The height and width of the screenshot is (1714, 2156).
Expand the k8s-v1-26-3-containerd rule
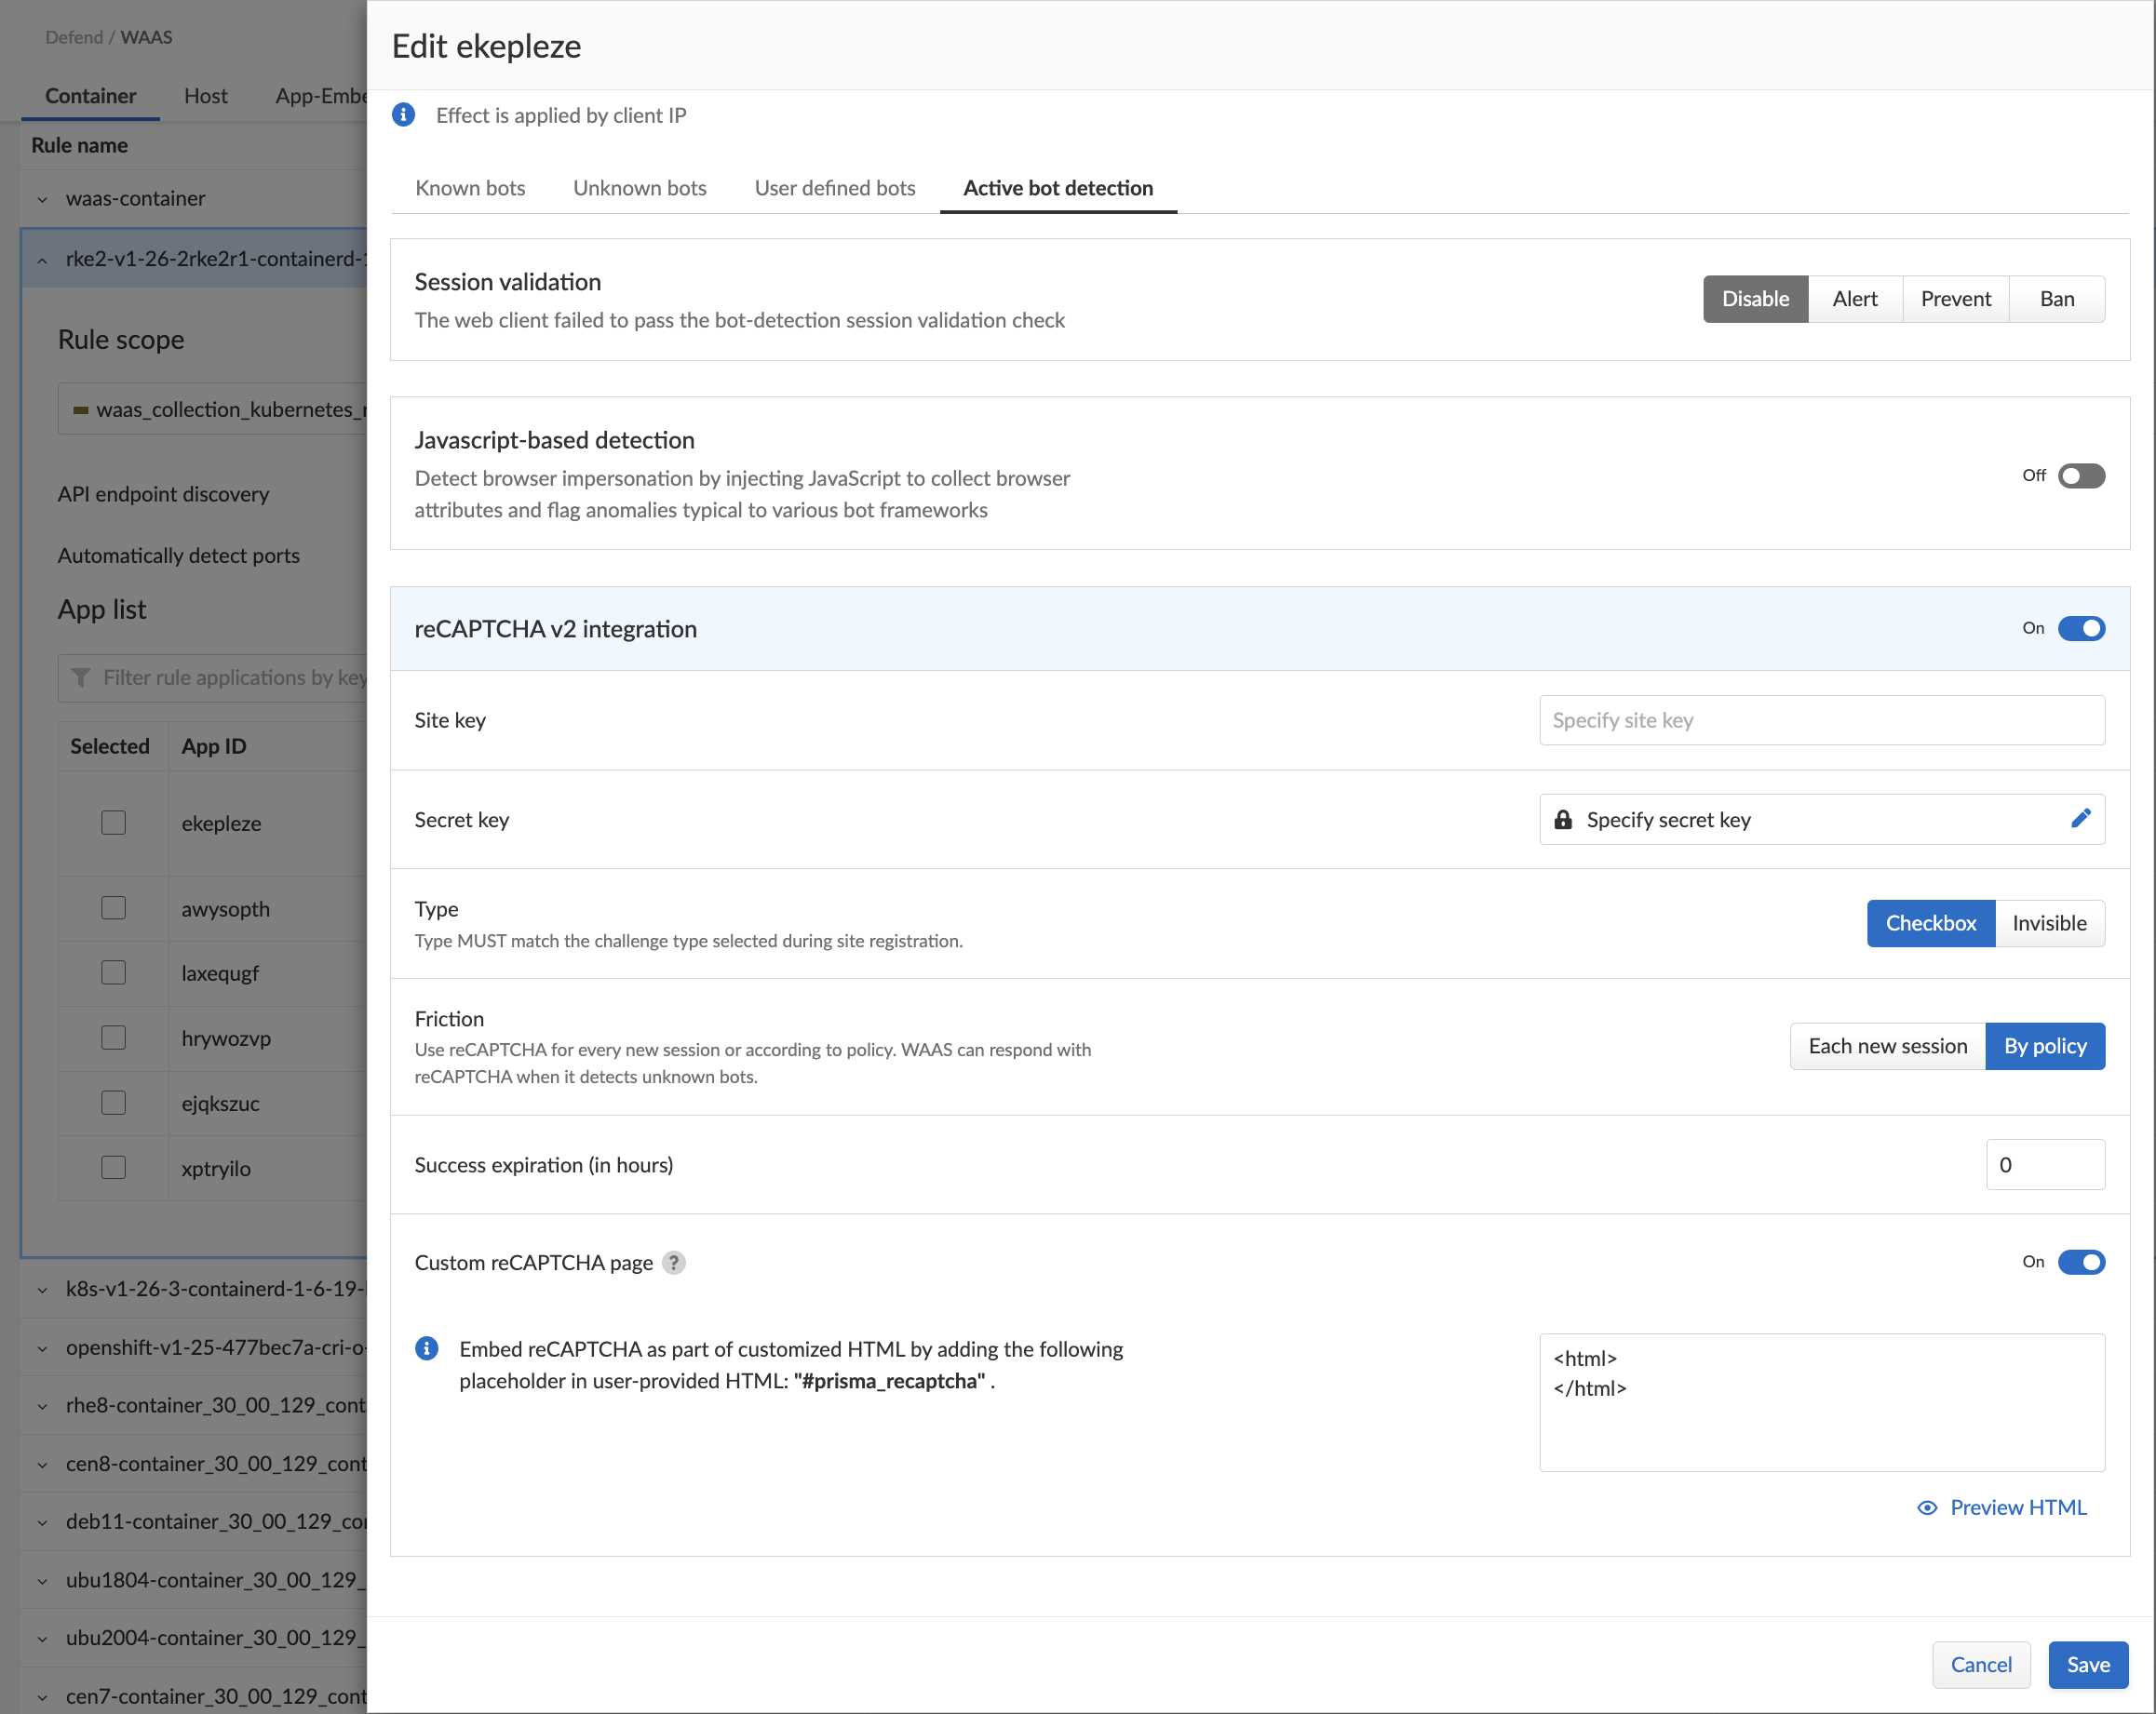pyautogui.click(x=42, y=1290)
